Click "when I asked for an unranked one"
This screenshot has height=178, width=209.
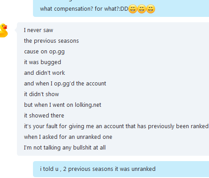click(x=68, y=137)
